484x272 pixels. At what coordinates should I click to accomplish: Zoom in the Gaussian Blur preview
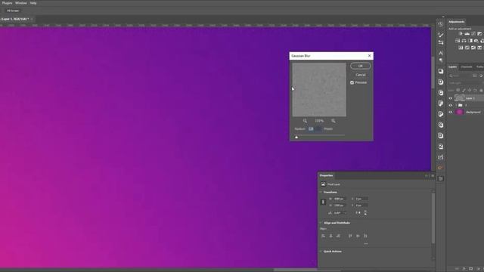(x=334, y=121)
